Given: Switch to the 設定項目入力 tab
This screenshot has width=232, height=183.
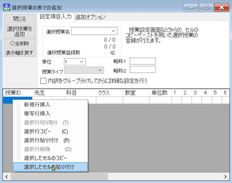Looking at the screenshot, I should tap(56, 17).
